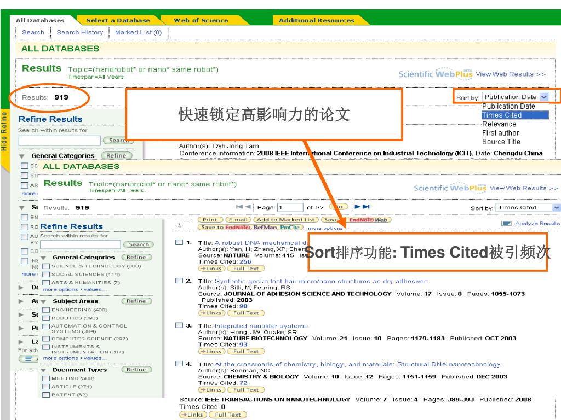Check ARTICLE (271) document type
This screenshot has width=561, height=420.
click(46, 387)
